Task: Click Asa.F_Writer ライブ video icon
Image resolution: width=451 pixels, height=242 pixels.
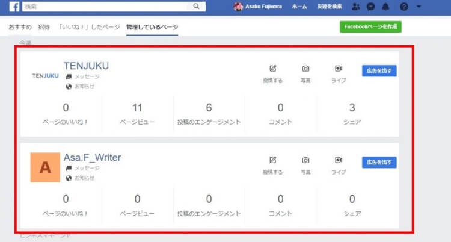Action: click(339, 160)
